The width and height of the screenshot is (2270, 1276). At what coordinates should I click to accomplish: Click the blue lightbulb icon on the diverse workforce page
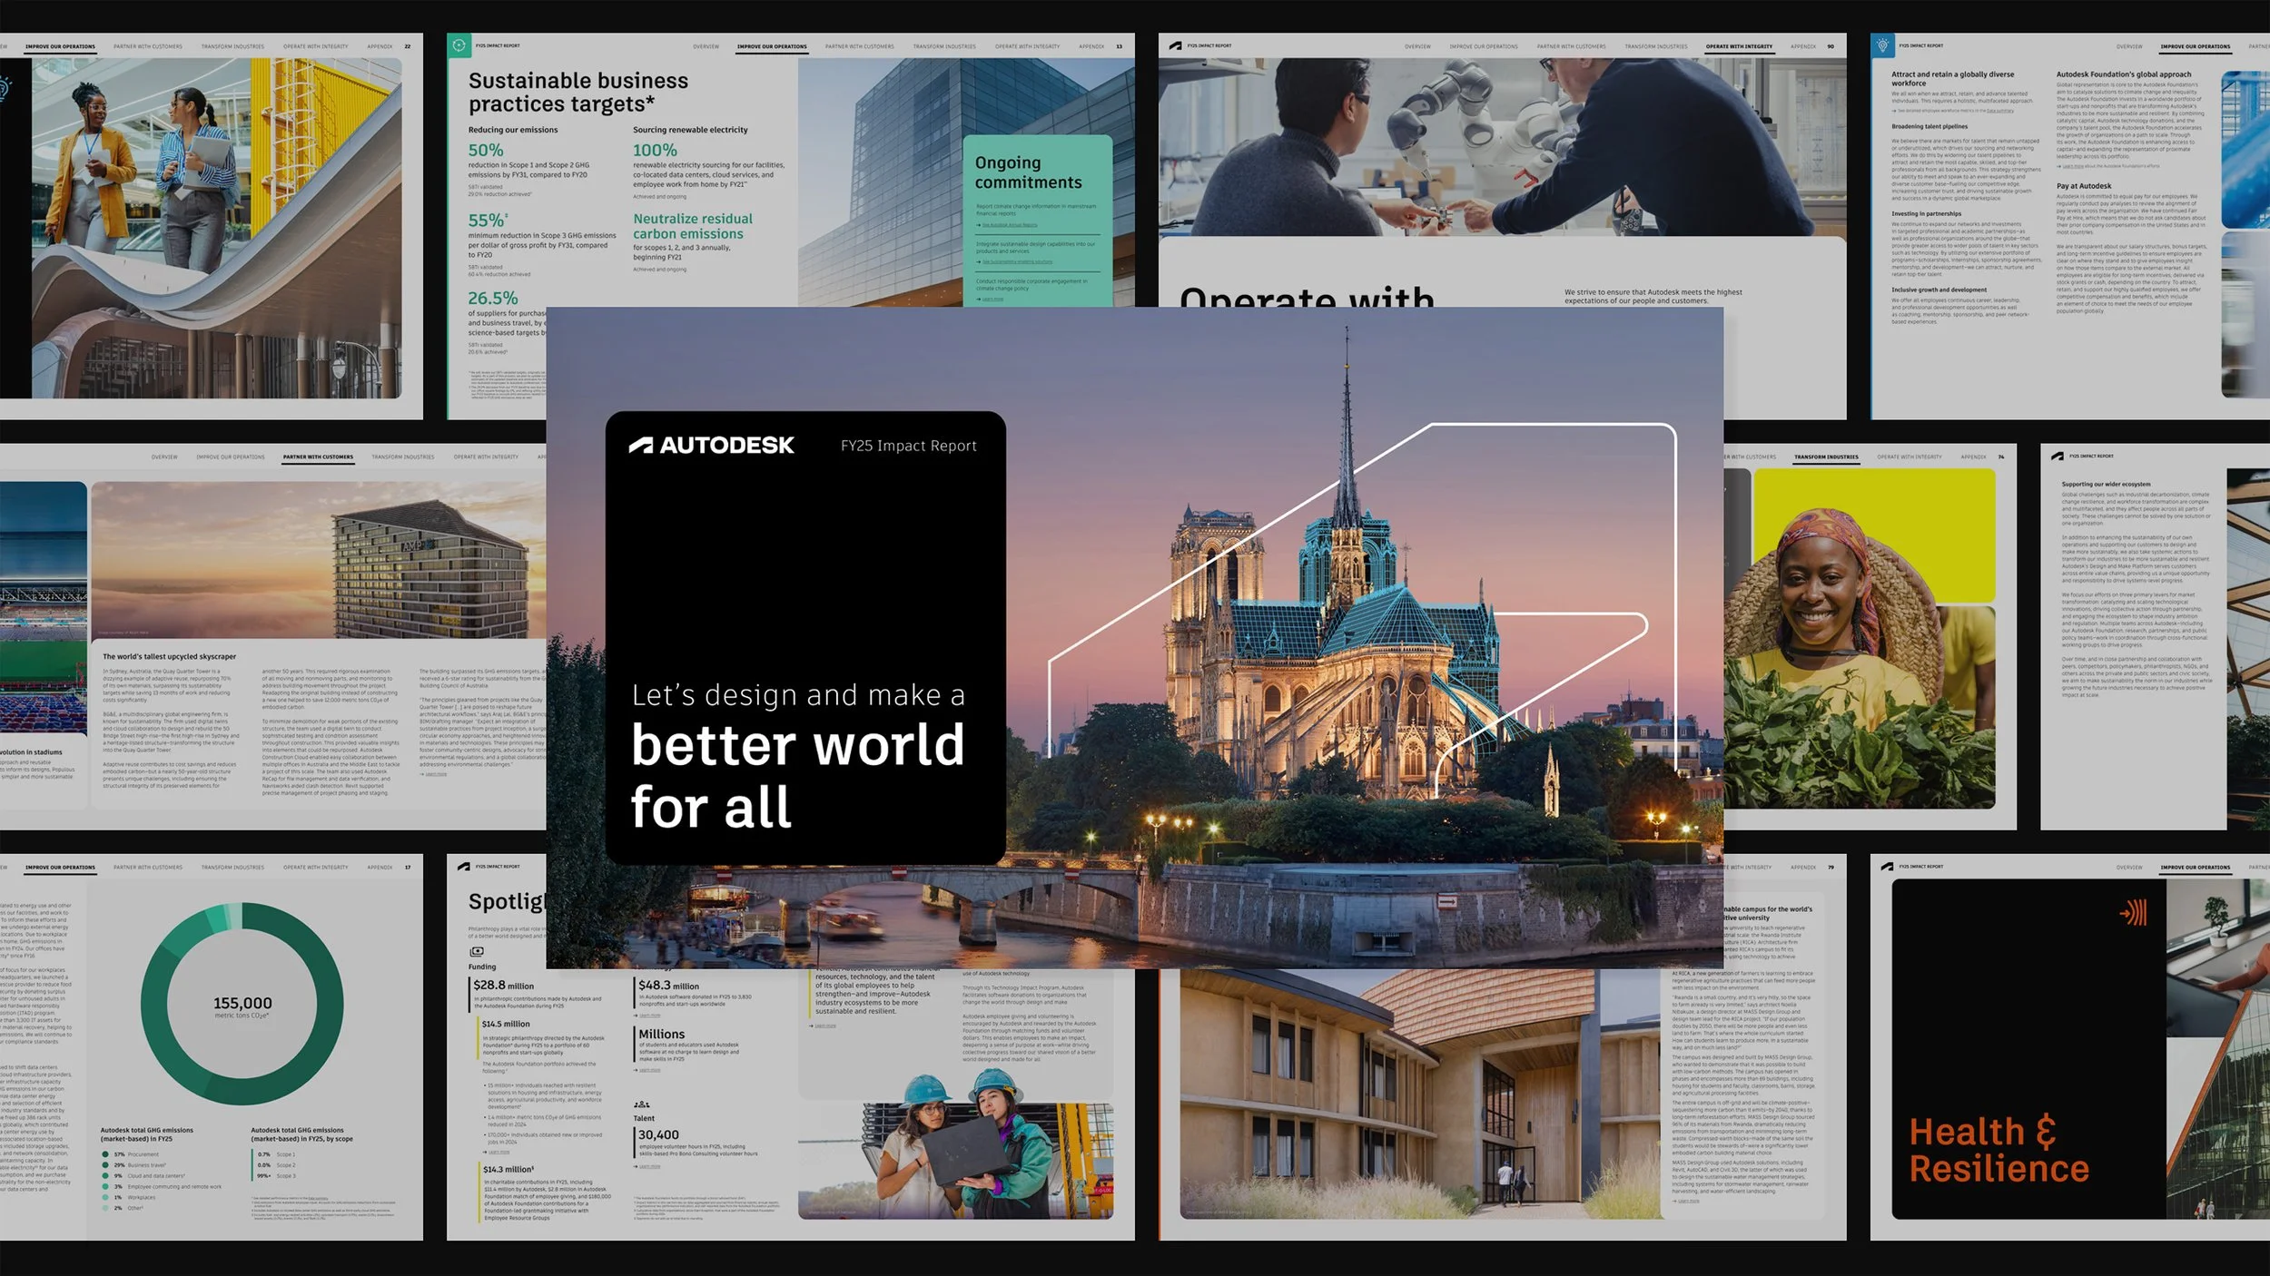pyautogui.click(x=1883, y=45)
